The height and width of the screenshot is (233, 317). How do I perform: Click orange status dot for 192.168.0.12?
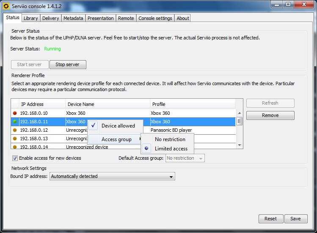pyautogui.click(x=15, y=130)
